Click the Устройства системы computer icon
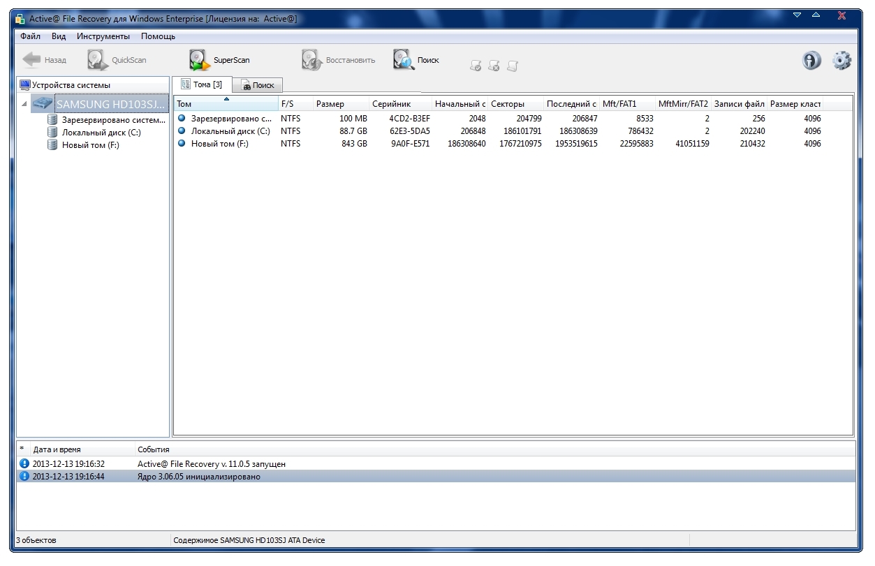 point(25,85)
